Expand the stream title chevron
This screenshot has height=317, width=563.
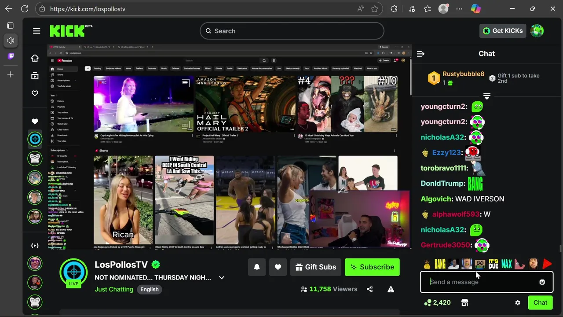pyautogui.click(x=222, y=278)
